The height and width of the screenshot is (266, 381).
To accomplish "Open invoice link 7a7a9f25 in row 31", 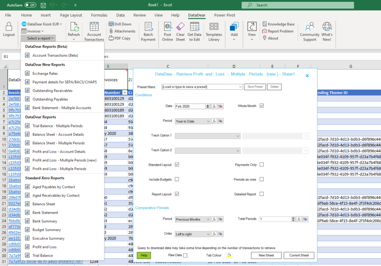I will pyautogui.click(x=46, y=262).
